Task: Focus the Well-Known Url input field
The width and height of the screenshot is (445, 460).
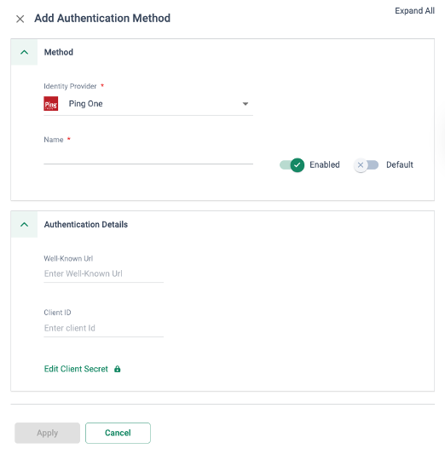Action: pos(104,273)
